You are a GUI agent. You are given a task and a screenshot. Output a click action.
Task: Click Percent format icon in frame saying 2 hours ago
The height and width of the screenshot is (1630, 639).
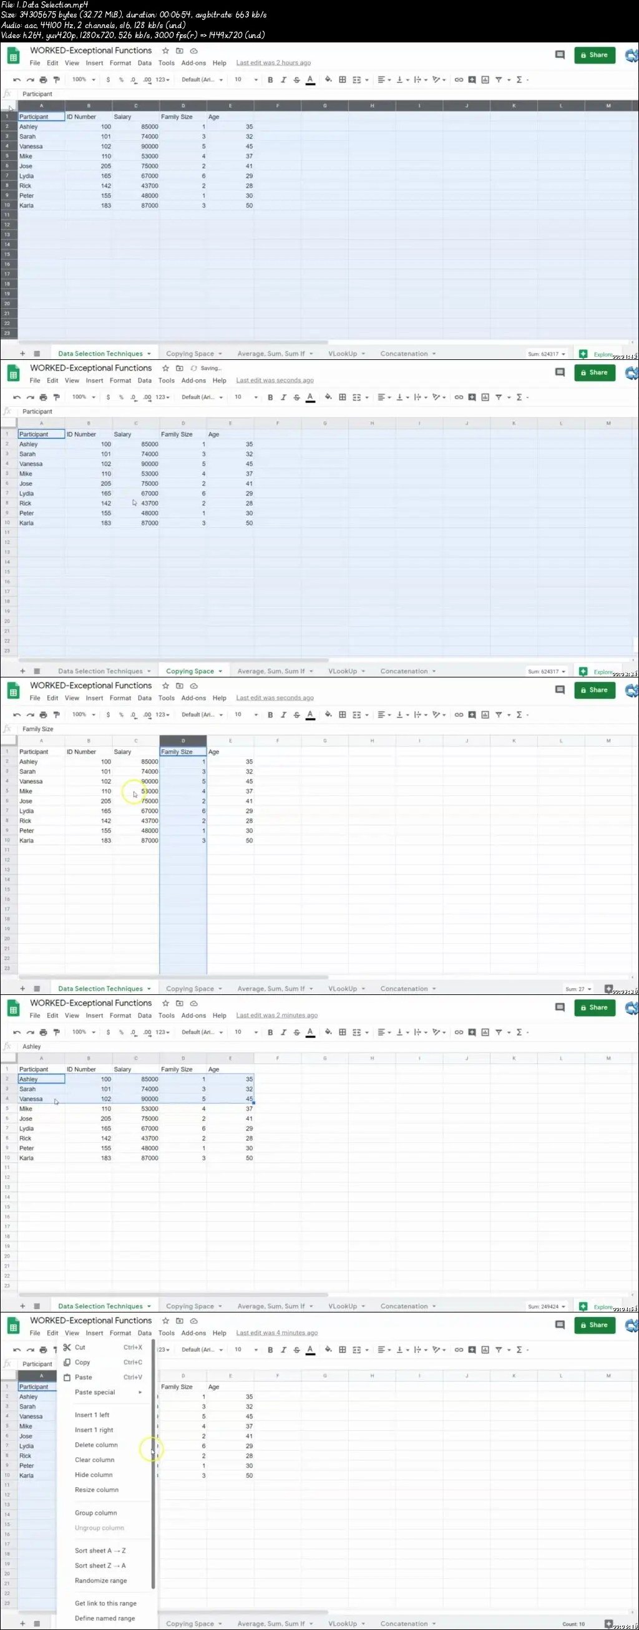pyautogui.click(x=121, y=80)
